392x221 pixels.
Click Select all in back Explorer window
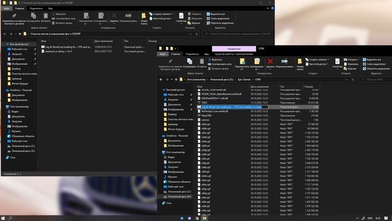[x=216, y=14]
